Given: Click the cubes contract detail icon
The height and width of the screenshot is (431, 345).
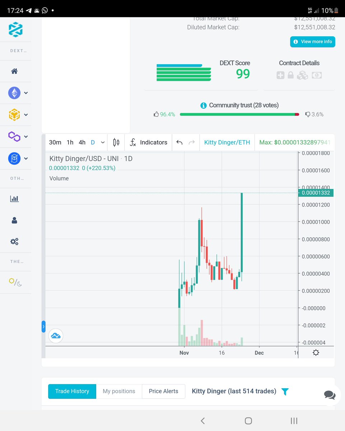Looking at the screenshot, I should [302, 75].
